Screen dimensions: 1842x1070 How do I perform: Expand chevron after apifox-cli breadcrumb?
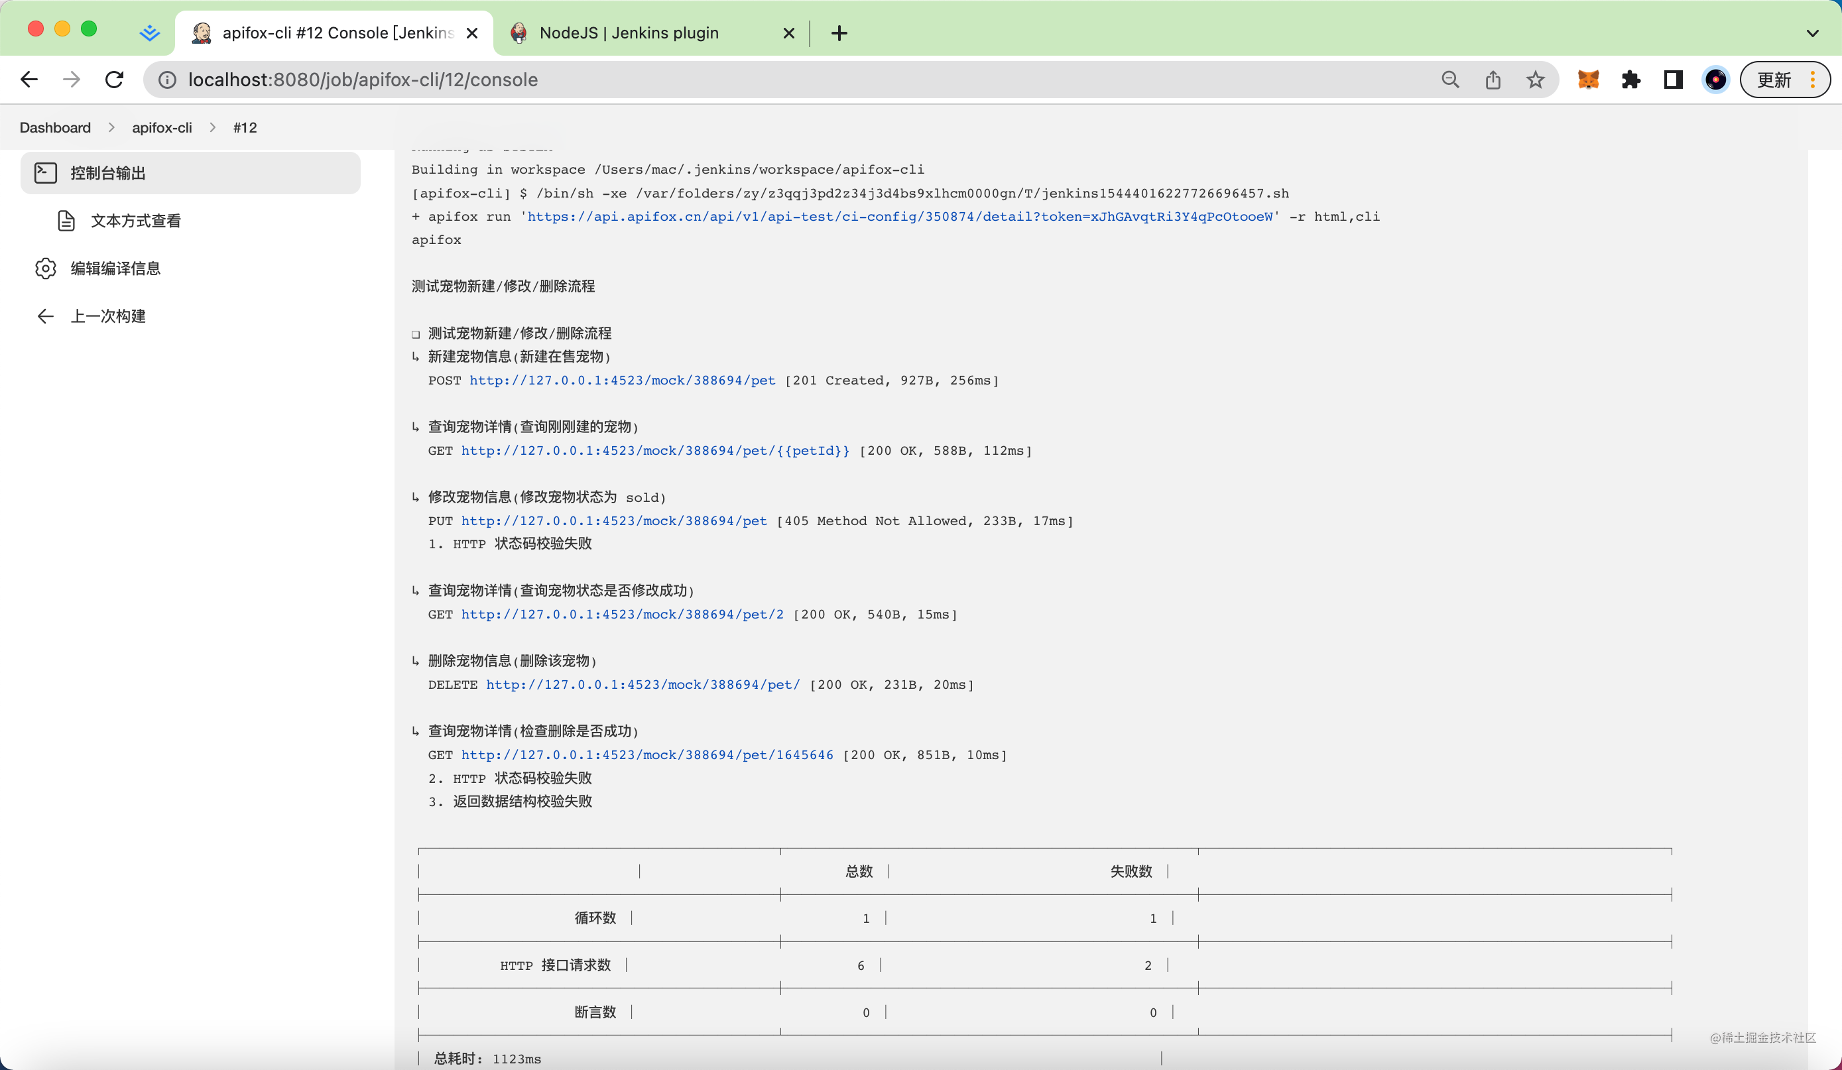[213, 127]
